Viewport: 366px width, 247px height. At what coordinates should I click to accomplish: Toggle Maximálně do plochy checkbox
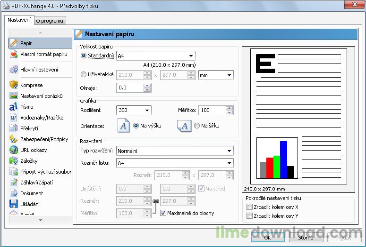(x=163, y=213)
